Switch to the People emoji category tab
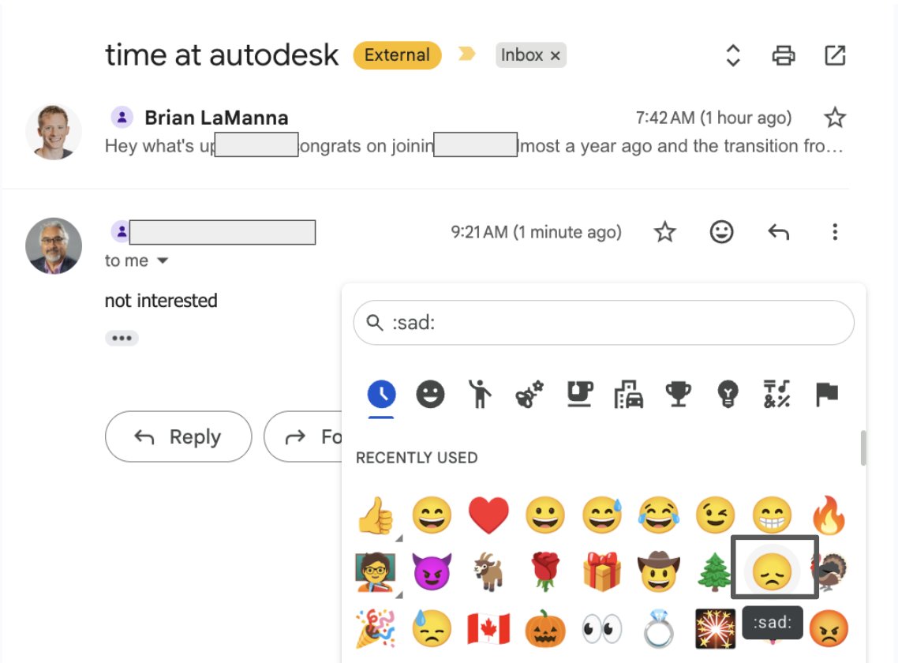Screen dimensions: 898x663 479,394
